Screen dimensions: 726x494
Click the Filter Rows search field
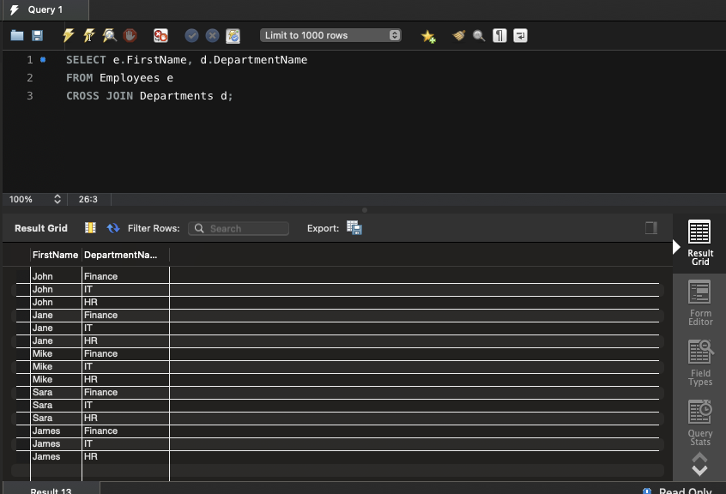[239, 229]
